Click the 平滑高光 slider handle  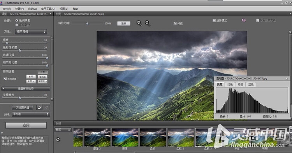pos(20,98)
